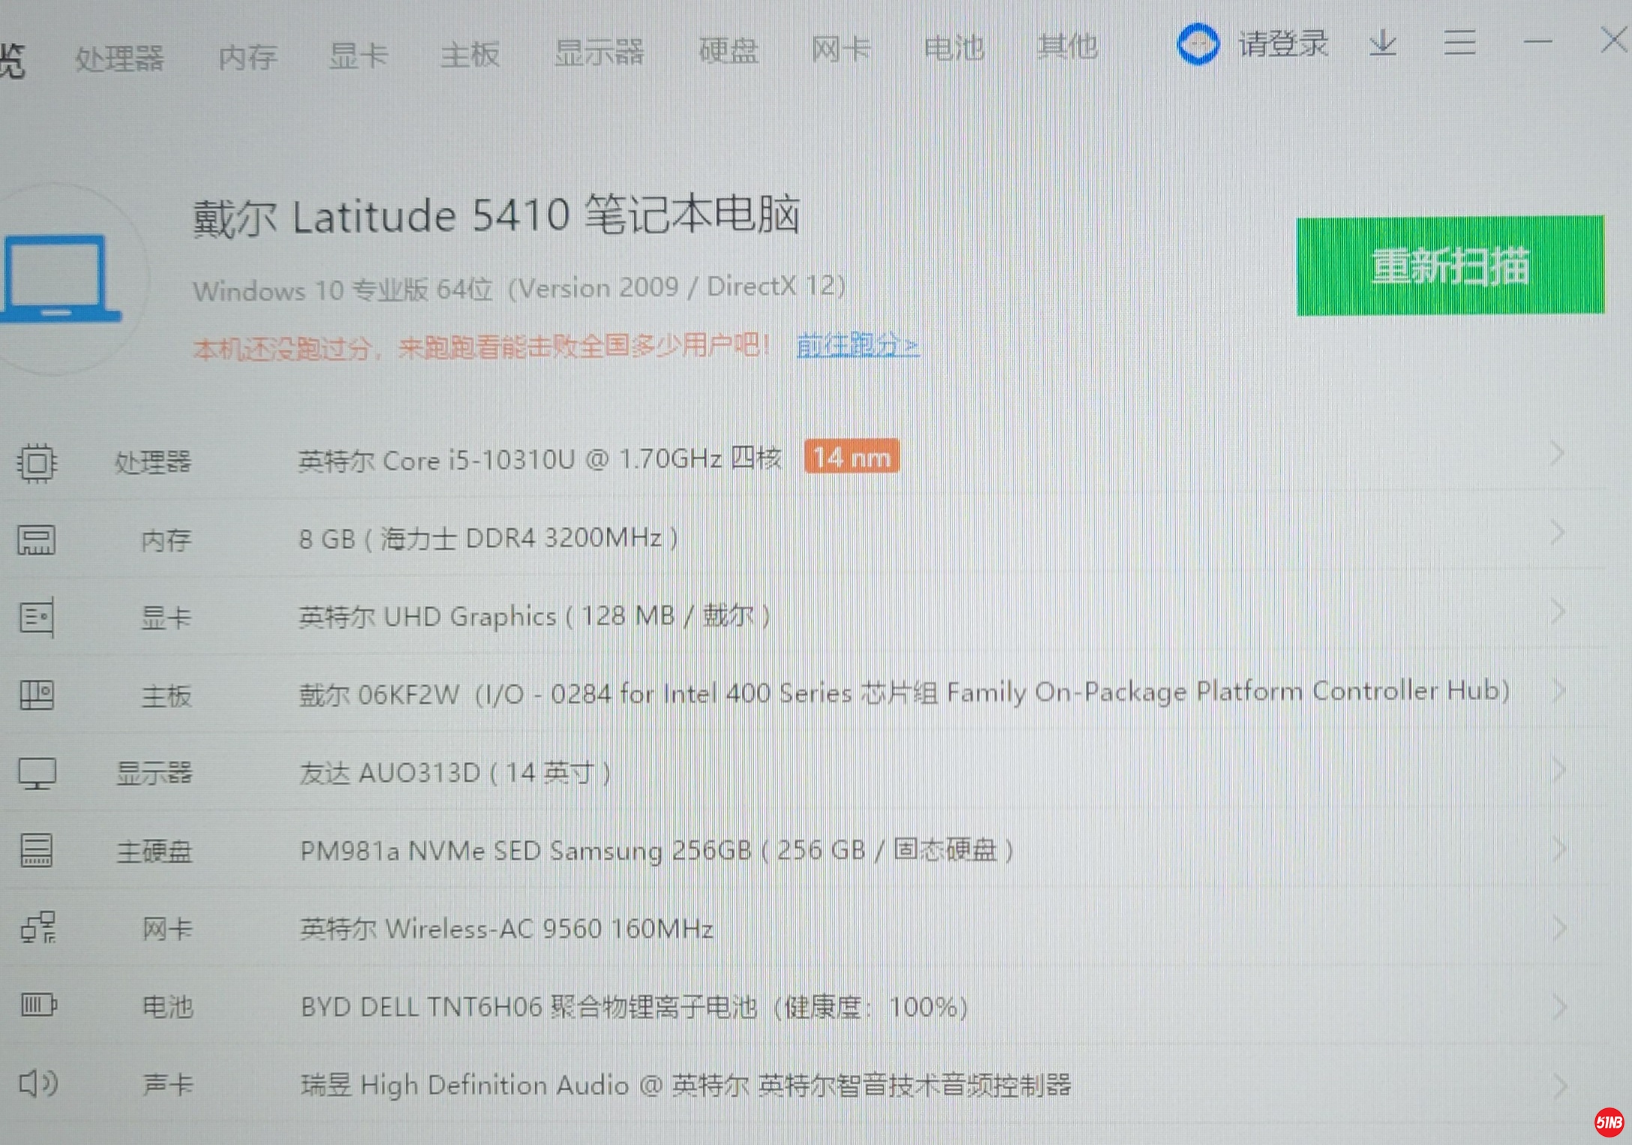
Task: Click the green 重新扫描 button
Action: (x=1450, y=266)
